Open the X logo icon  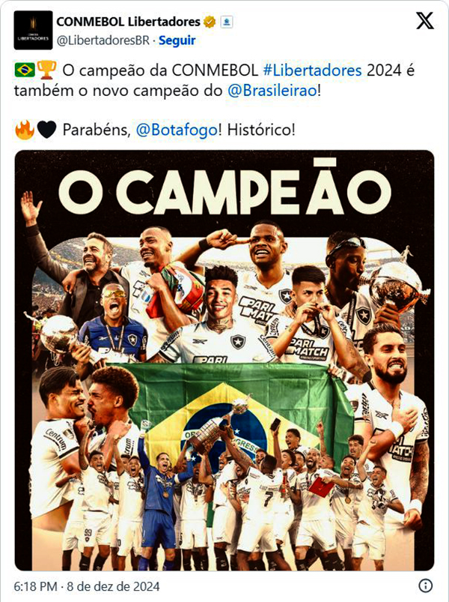tap(425, 20)
